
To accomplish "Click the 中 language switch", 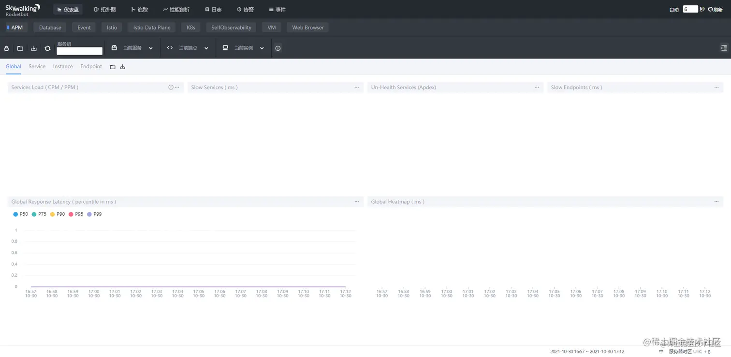I will pyautogui.click(x=661, y=352).
